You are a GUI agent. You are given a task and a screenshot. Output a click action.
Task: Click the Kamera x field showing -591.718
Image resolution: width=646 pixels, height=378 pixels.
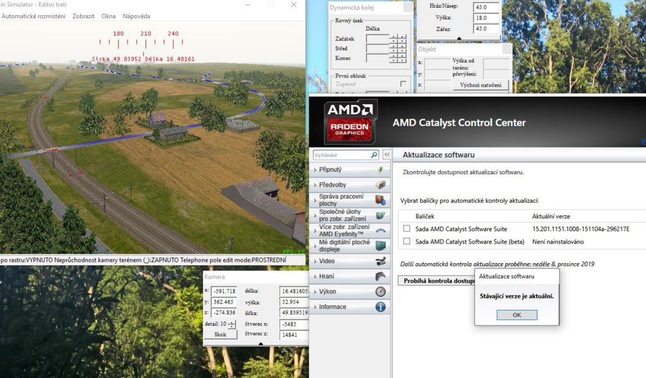pyautogui.click(x=225, y=291)
